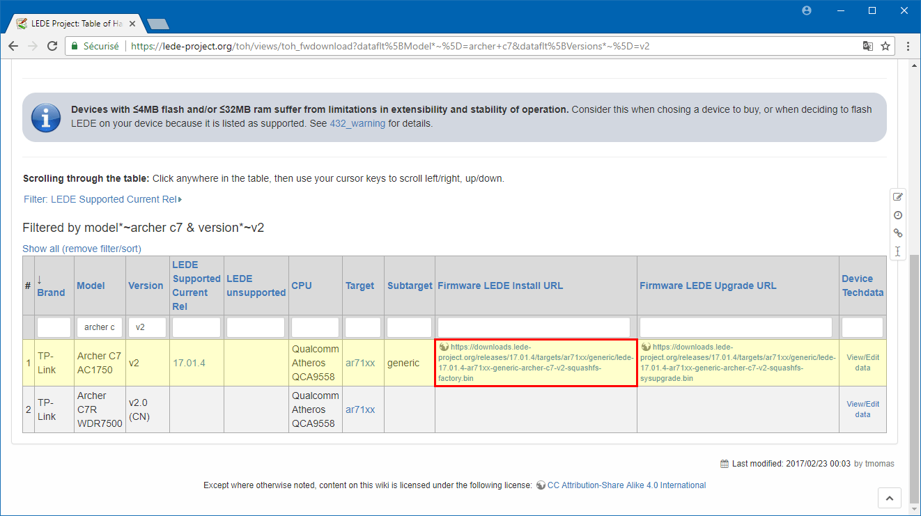Screen dimensions: 921x516
Task: Sort by Firmware LEDE Upgrade URL header
Action: pyautogui.click(x=708, y=286)
